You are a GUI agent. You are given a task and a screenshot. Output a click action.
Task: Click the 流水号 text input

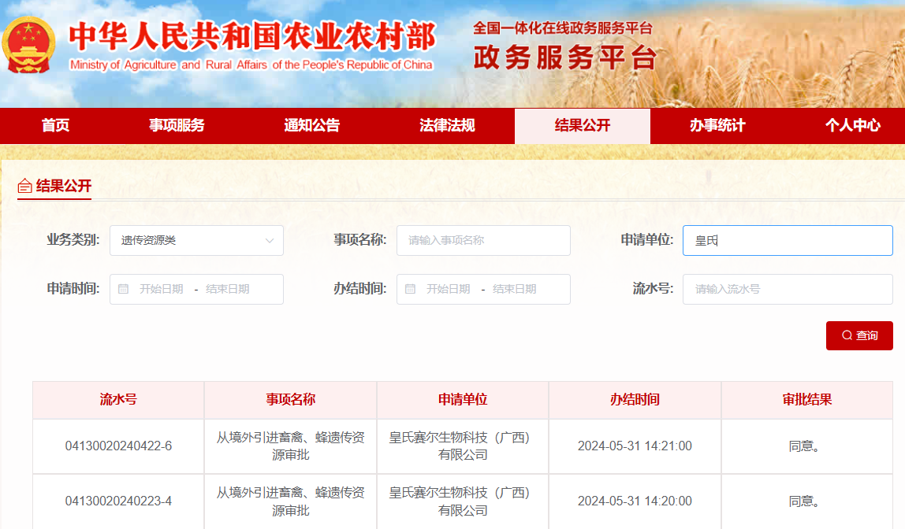(x=787, y=289)
